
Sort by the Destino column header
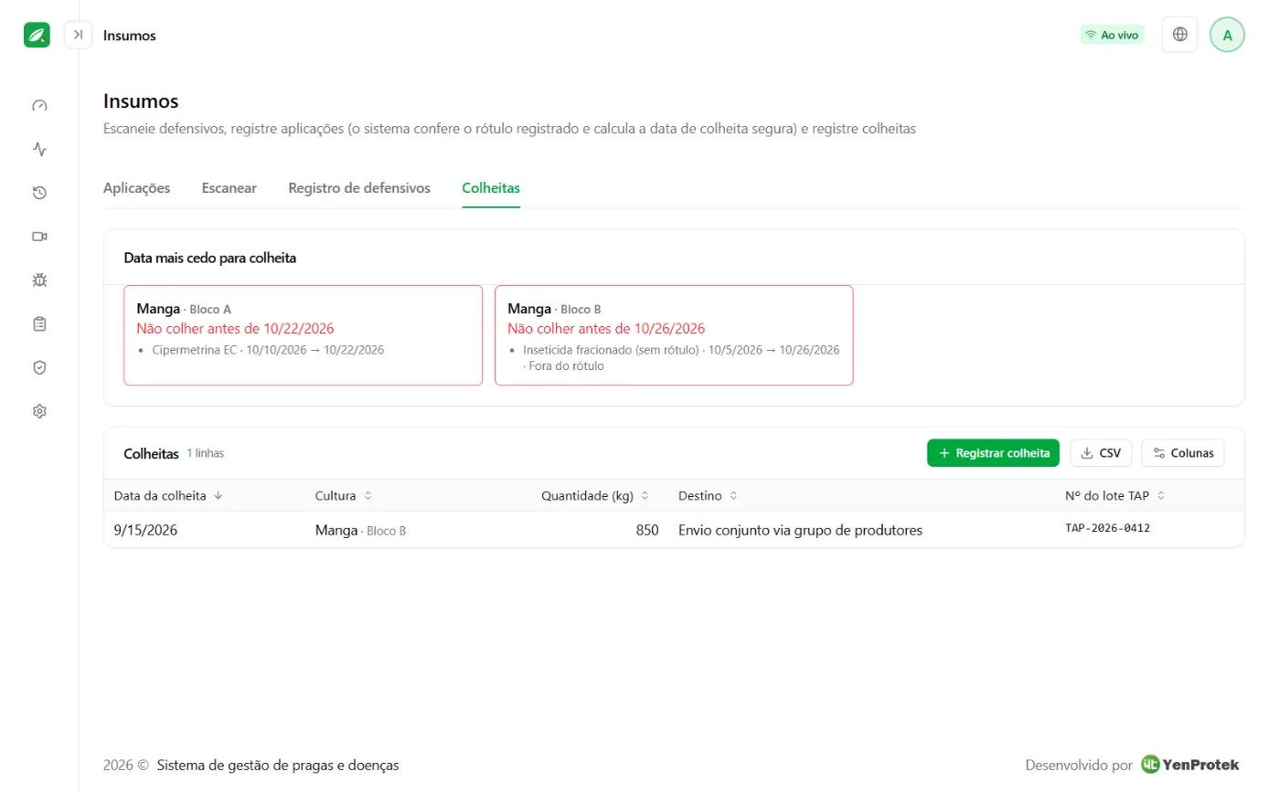tap(708, 496)
